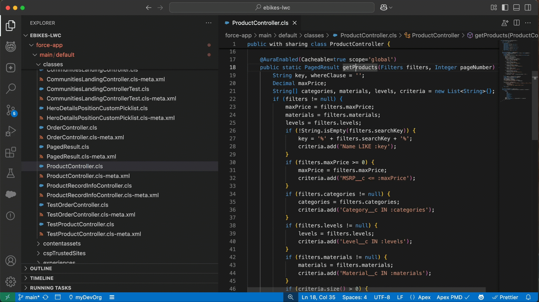The image size is (539, 302).
Task: Expand the cspTrustedSites folder
Action: tap(38, 253)
